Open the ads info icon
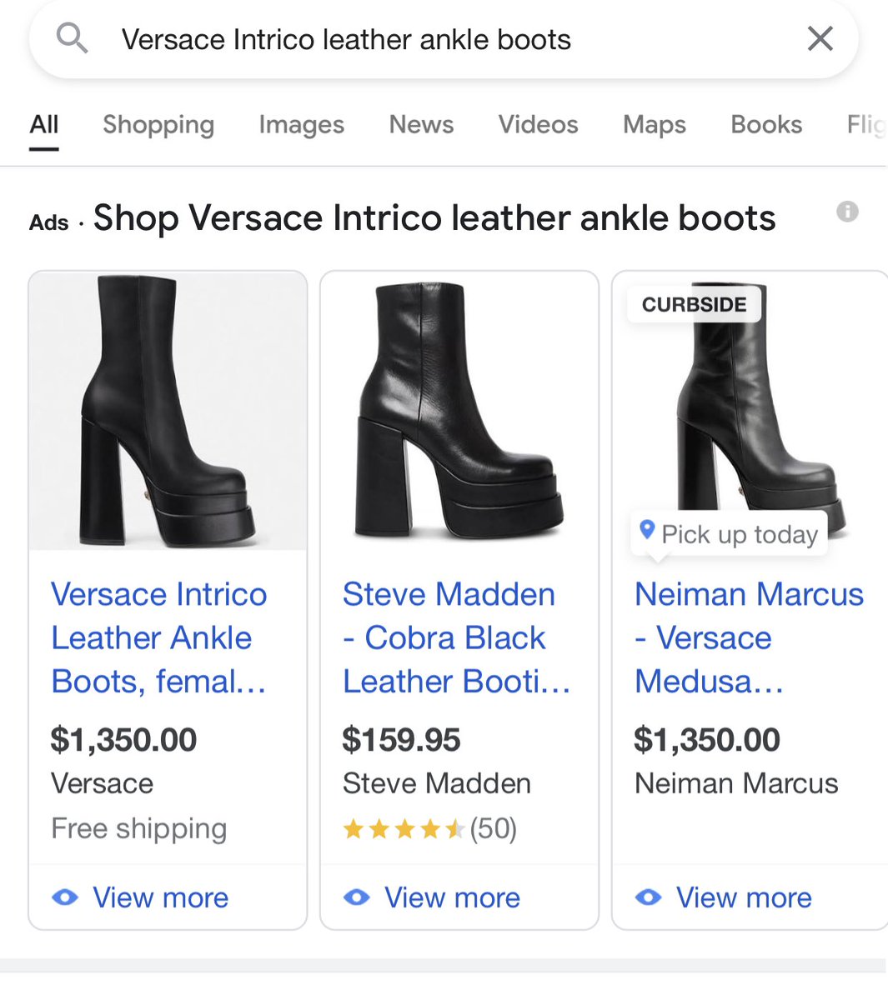The image size is (888, 1000). [x=847, y=212]
